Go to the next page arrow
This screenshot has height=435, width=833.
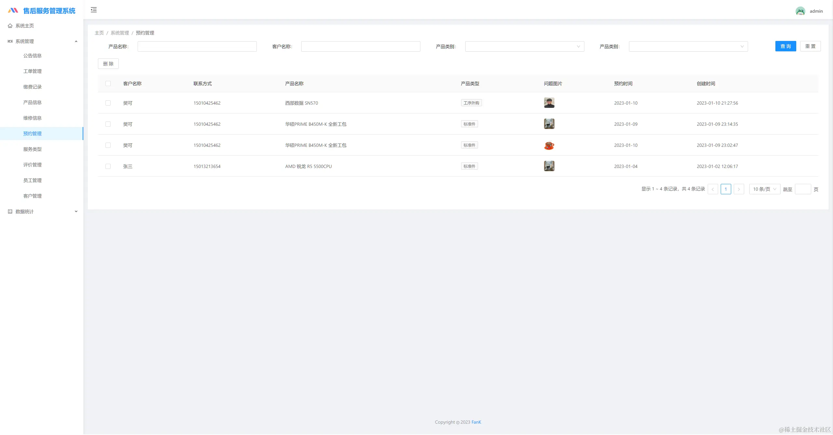coord(739,189)
